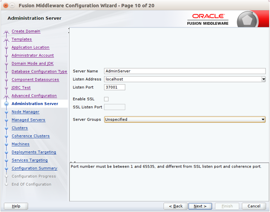
Task: Click the Create Domain step marker icon
Action: pyautogui.click(x=6, y=31)
